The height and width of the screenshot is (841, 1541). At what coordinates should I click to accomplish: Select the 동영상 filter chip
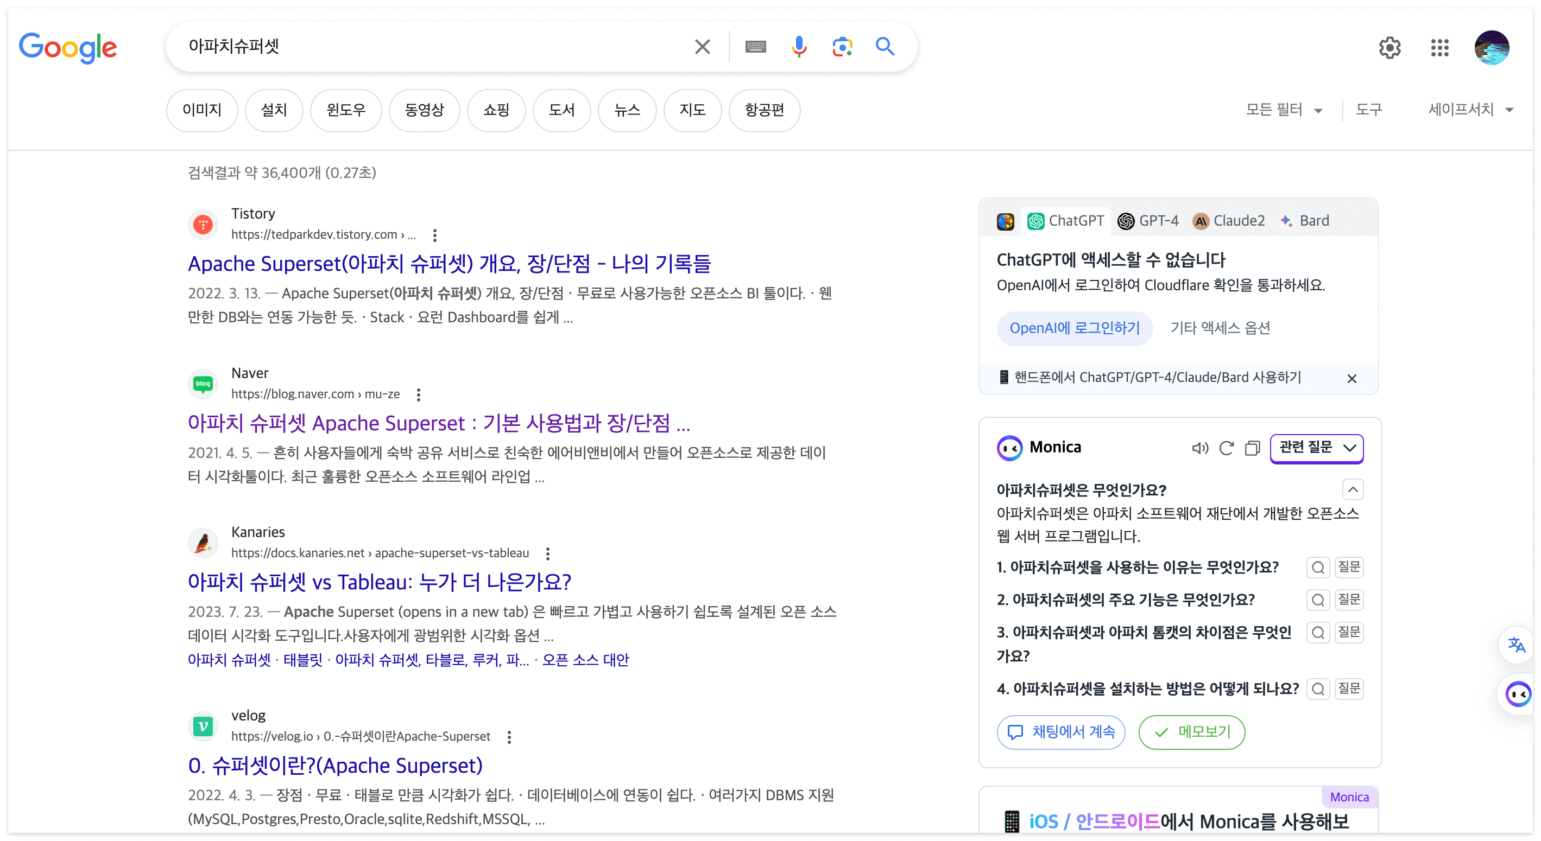(x=425, y=110)
